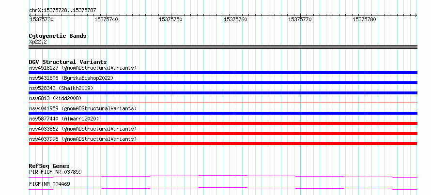Click ruler position 15375750
Image resolution: width=431 pixels, height=195 pixels.
click(x=171, y=20)
